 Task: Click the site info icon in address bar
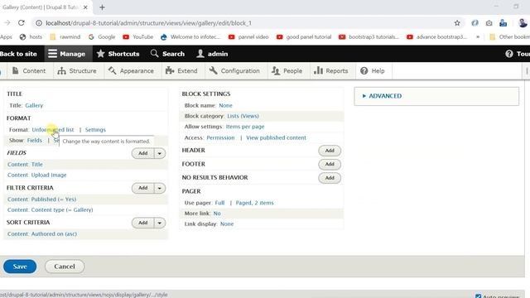pos(39,23)
